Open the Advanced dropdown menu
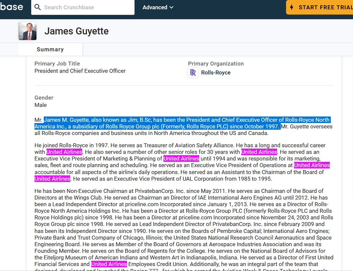Screen dimensions: 353x271 click(158, 7)
